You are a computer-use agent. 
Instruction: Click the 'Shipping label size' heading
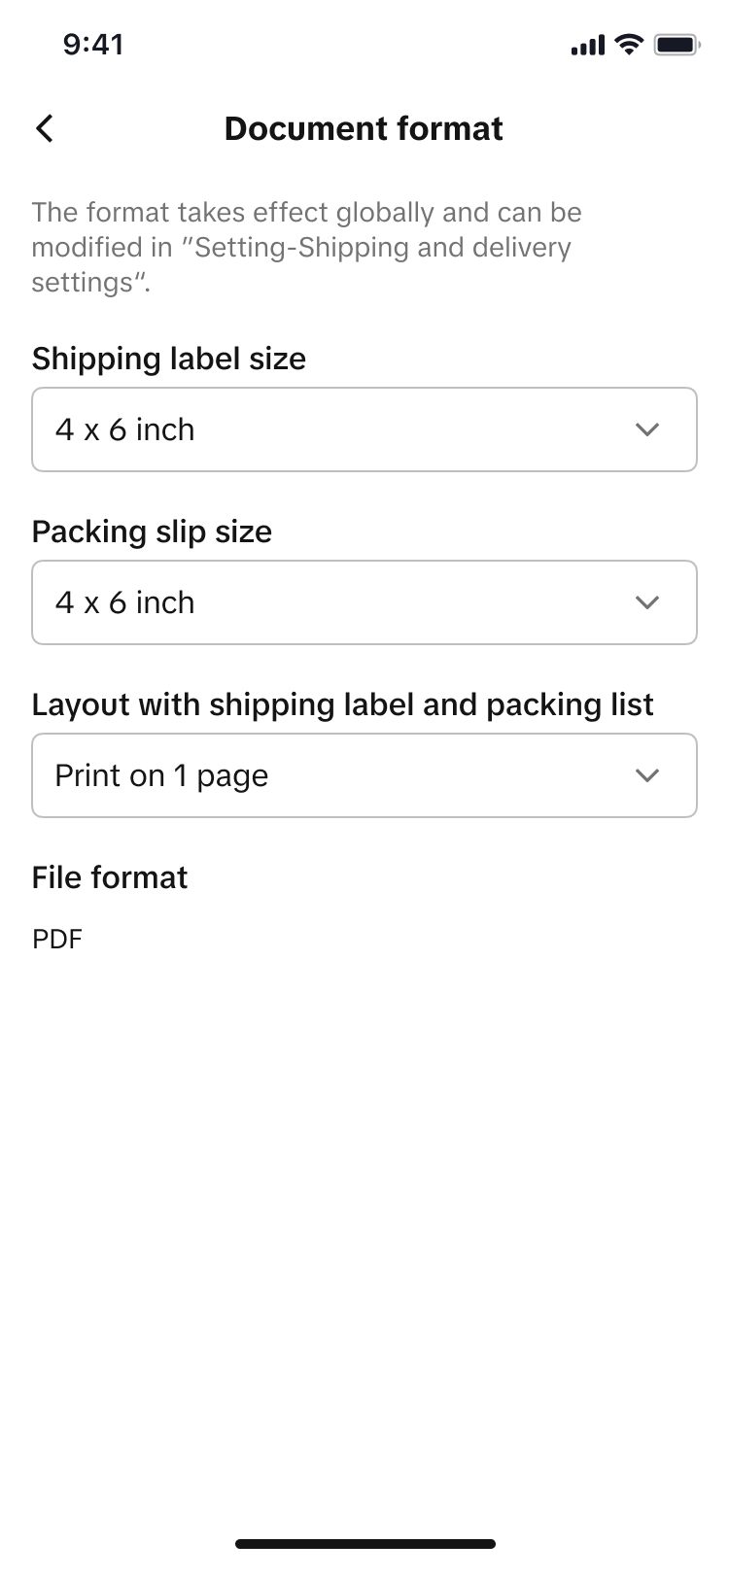(169, 359)
